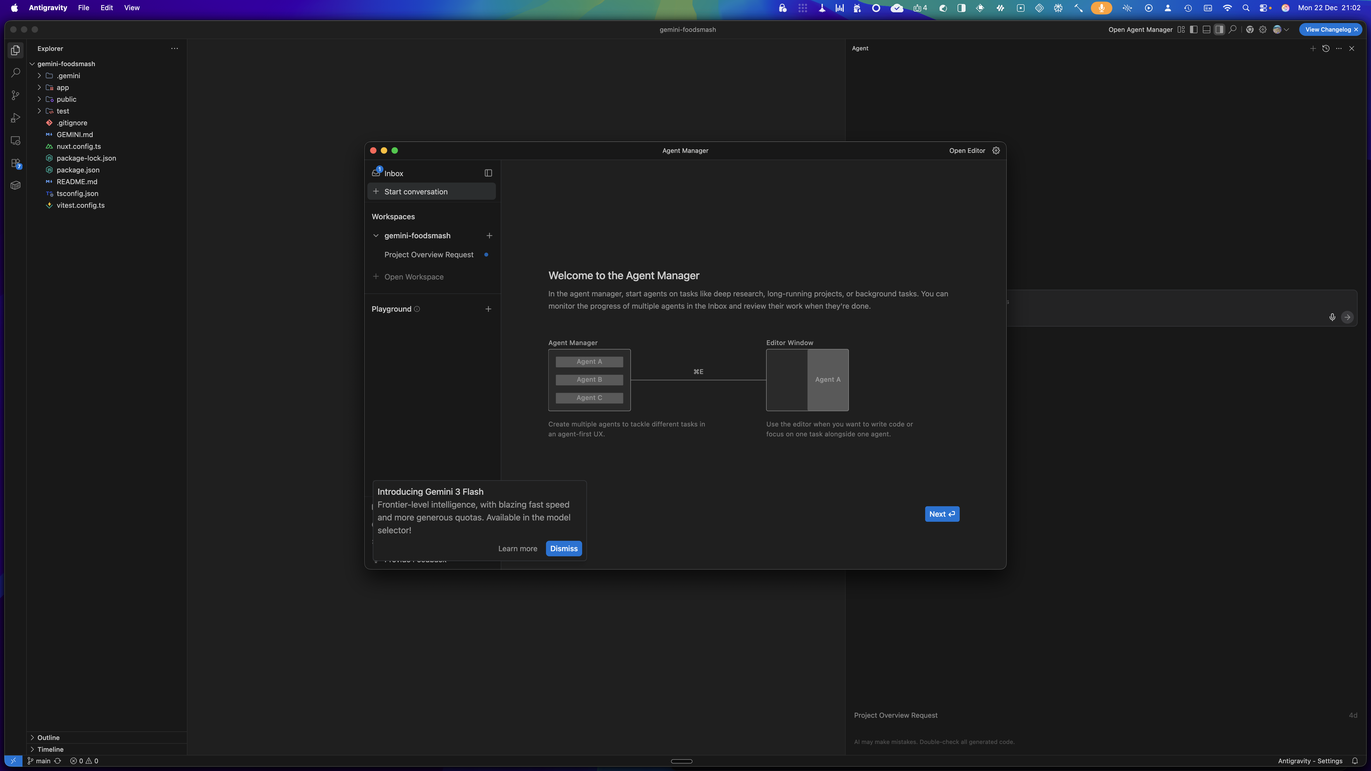The width and height of the screenshot is (1371, 771).
Task: Start a new agent chat with plus icon
Action: coord(1312,48)
